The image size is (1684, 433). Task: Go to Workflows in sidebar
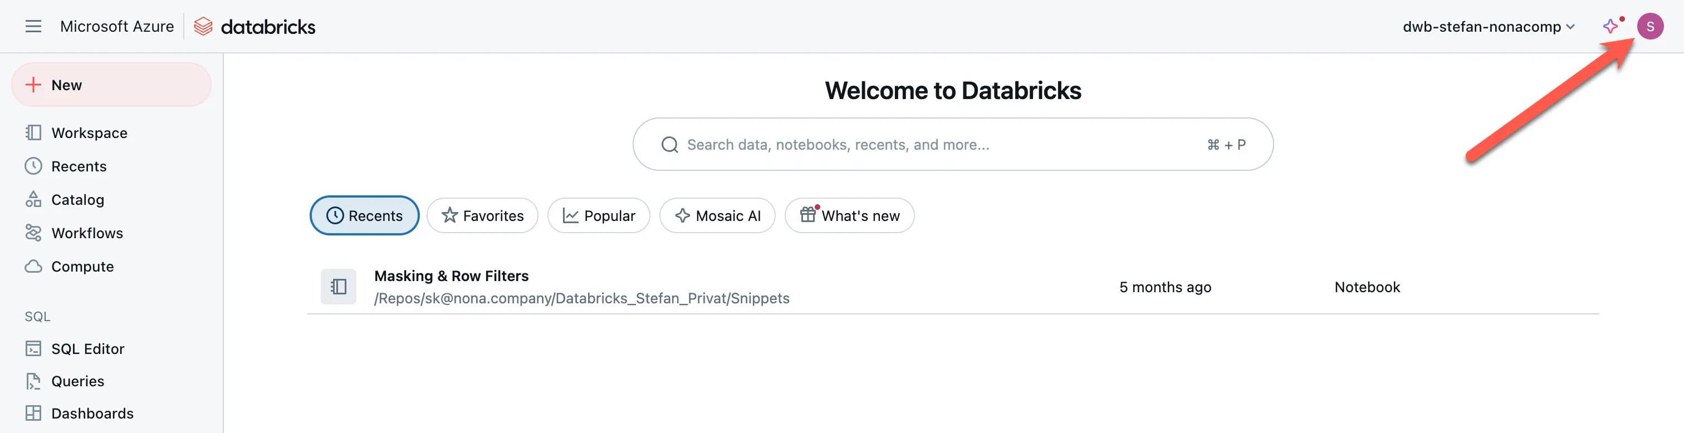pos(86,233)
